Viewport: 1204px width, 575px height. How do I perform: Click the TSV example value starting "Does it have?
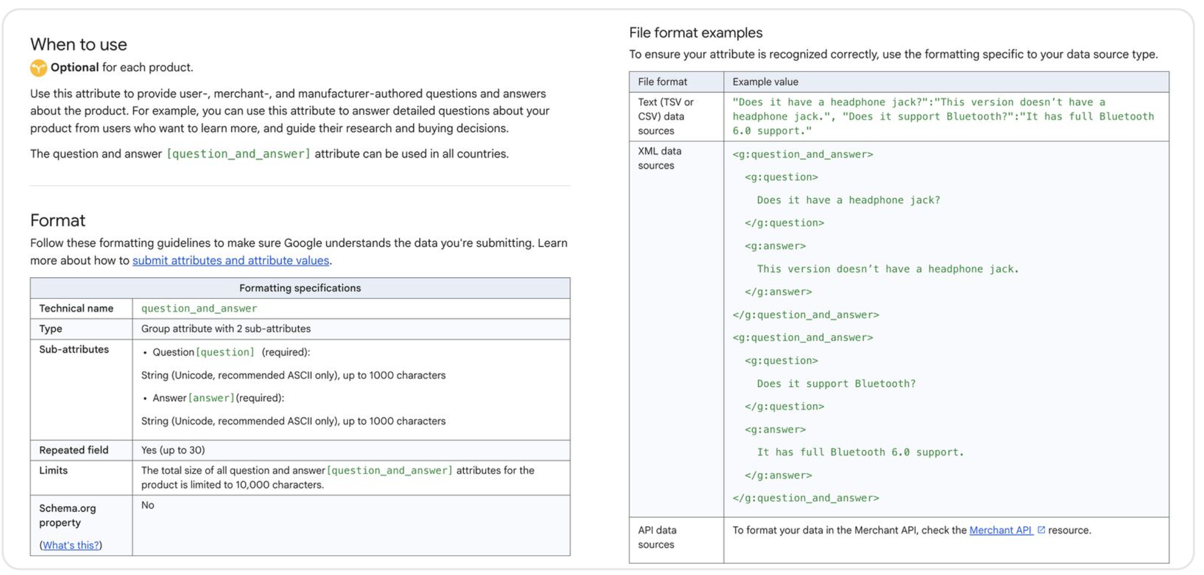[943, 116]
